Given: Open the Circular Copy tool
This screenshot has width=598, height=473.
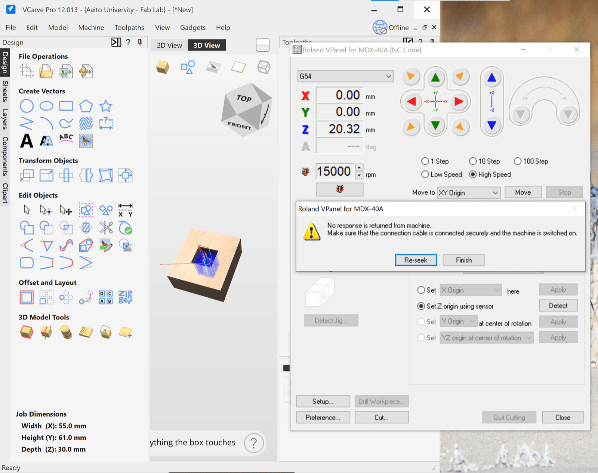Looking at the screenshot, I should point(66,297).
